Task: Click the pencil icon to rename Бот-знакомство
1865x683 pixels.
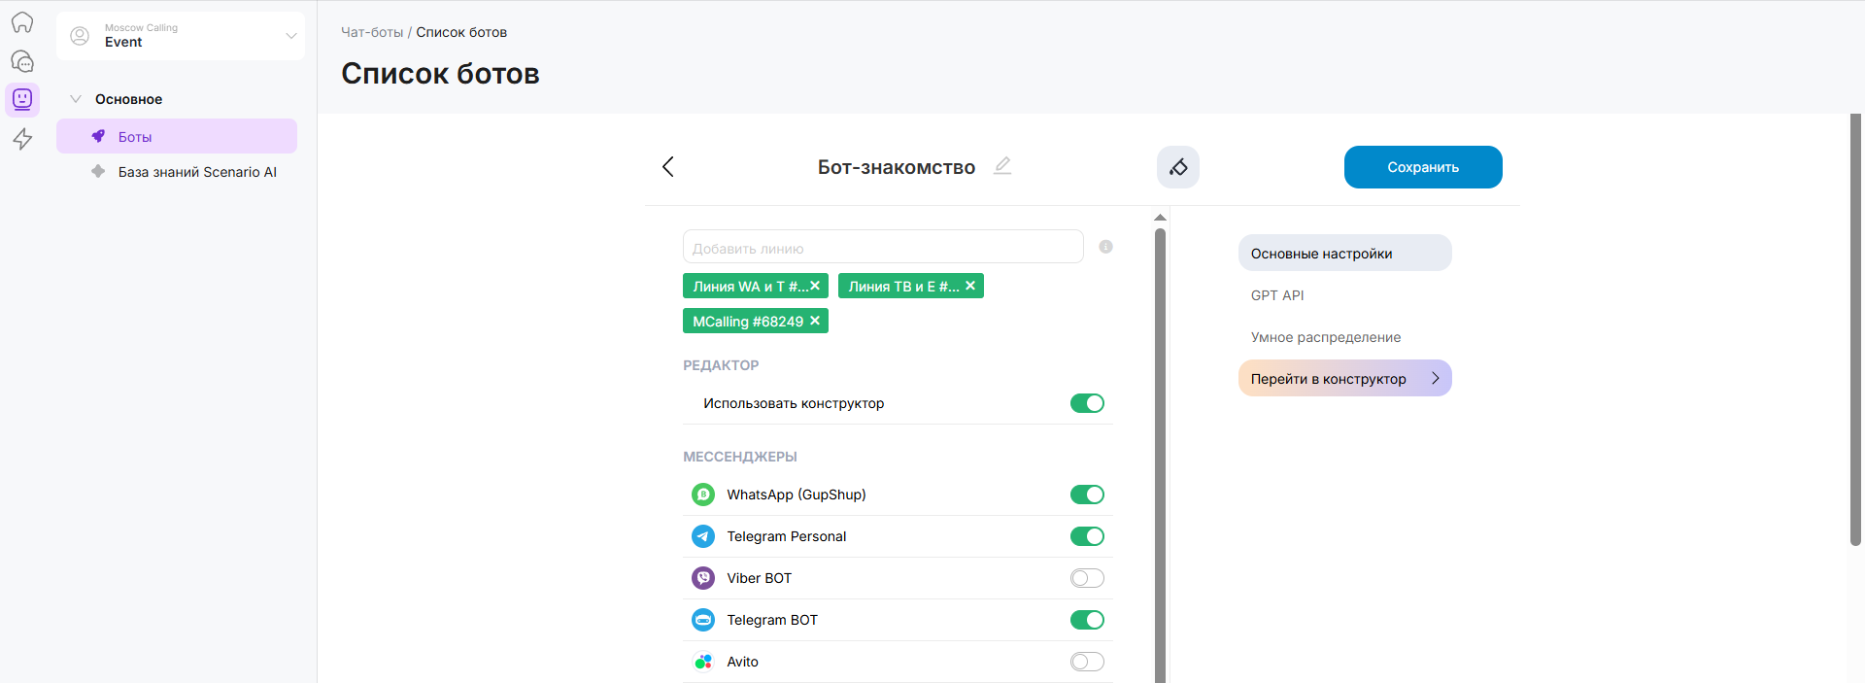Action: pos(1002,166)
